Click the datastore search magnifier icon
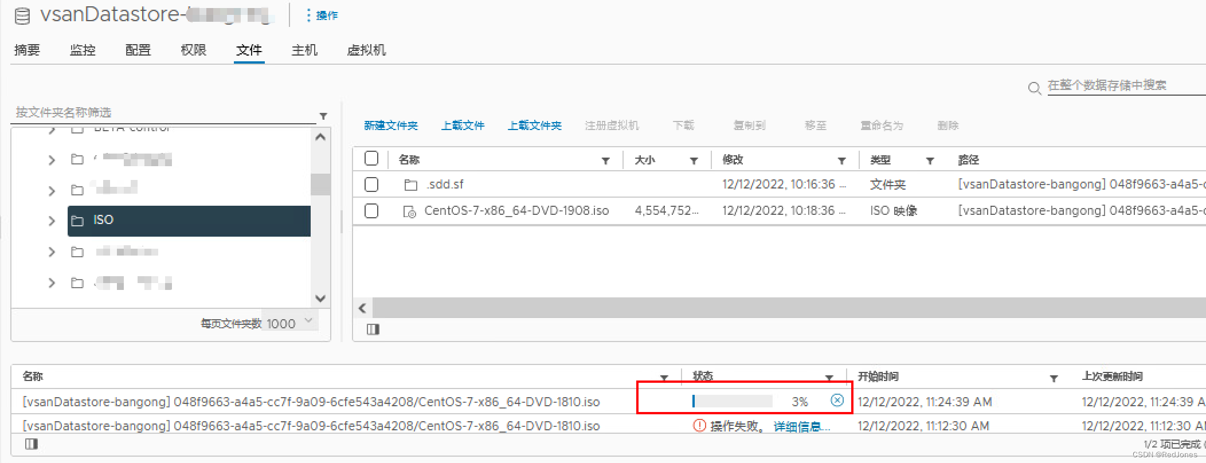The image size is (1206, 463). (x=1034, y=88)
